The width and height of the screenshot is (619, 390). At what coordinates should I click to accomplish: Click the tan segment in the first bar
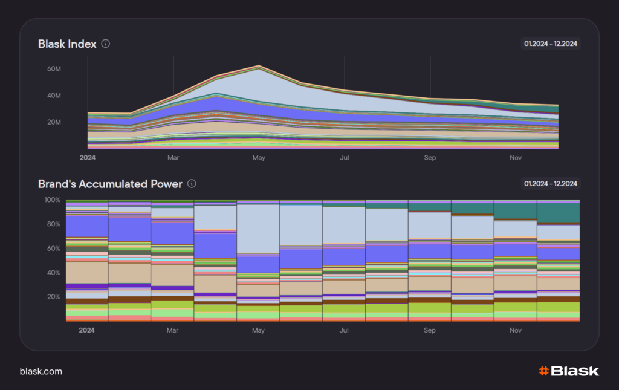point(87,272)
